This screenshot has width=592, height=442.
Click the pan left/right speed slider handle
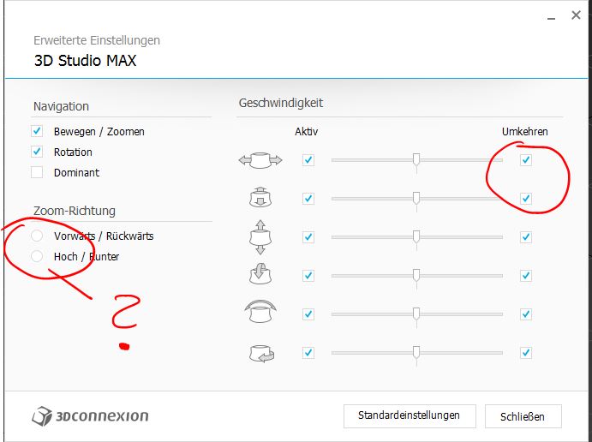[x=416, y=159]
